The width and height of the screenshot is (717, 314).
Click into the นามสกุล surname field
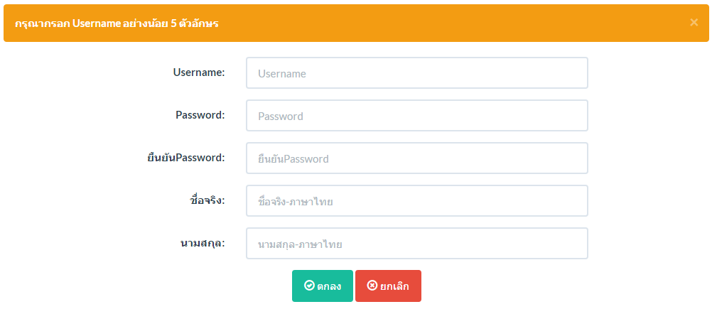click(x=416, y=243)
